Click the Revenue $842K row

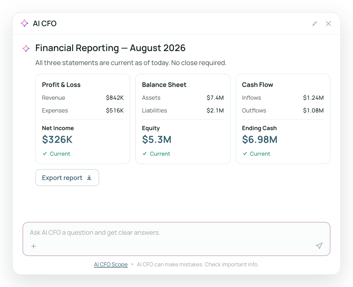(x=83, y=98)
